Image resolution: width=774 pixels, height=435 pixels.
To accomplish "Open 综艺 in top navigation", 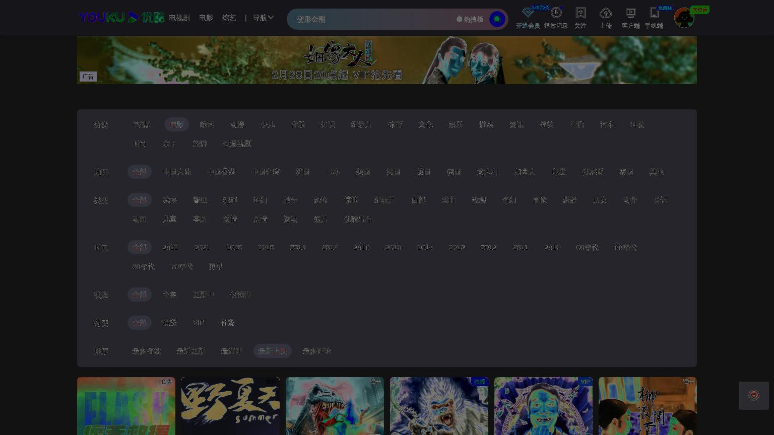I will point(229,18).
